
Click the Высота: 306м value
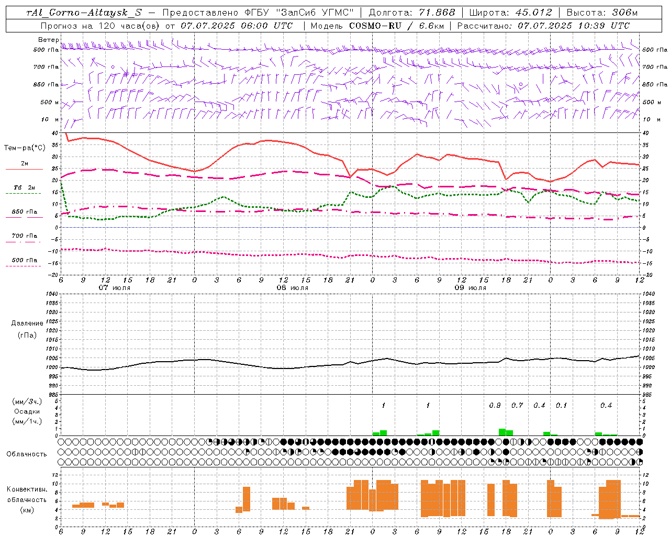coord(602,13)
